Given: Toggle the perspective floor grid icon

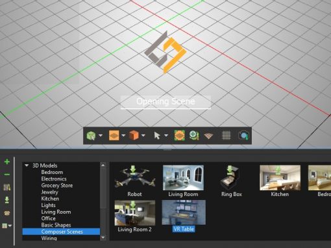Looking at the screenshot, I should coord(208,136).
